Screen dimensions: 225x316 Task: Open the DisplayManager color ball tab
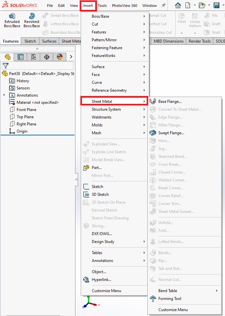pyautogui.click(x=60, y=57)
